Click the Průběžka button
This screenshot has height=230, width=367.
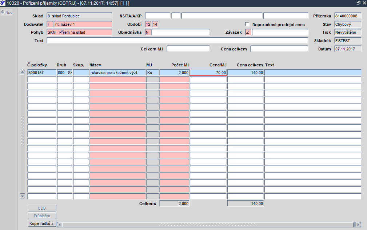(42, 216)
